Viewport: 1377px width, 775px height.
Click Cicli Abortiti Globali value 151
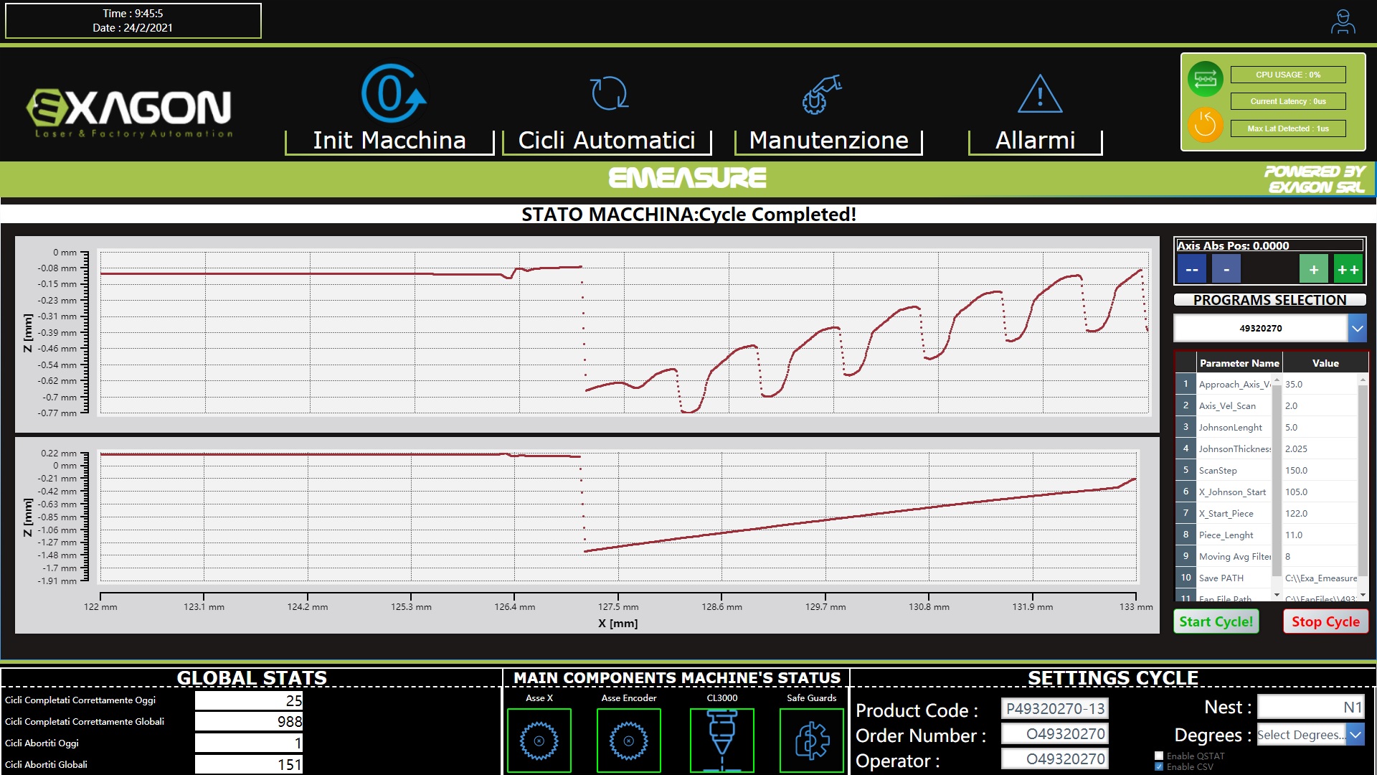tap(249, 764)
